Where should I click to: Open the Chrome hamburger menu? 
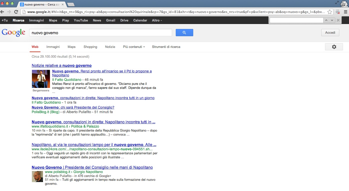coord(346,12)
